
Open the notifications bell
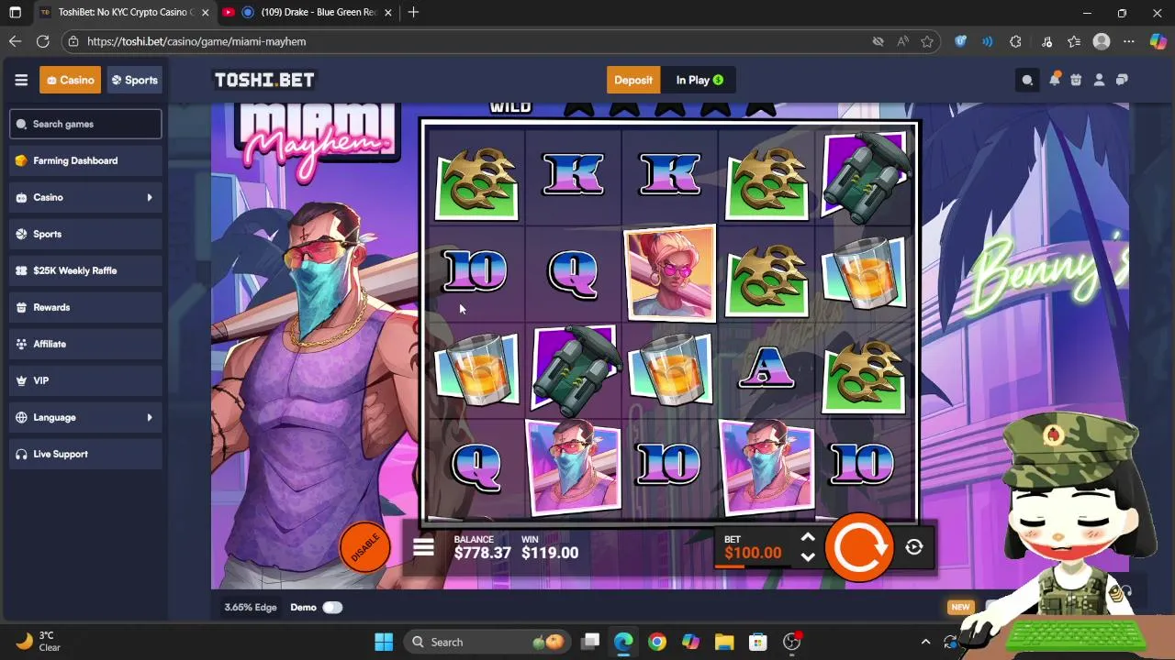pos(1054,80)
